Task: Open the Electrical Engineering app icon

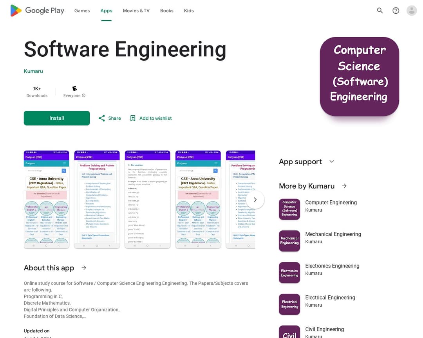Action: [289, 304]
